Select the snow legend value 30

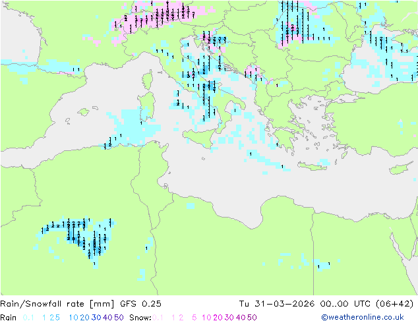(x=229, y=318)
